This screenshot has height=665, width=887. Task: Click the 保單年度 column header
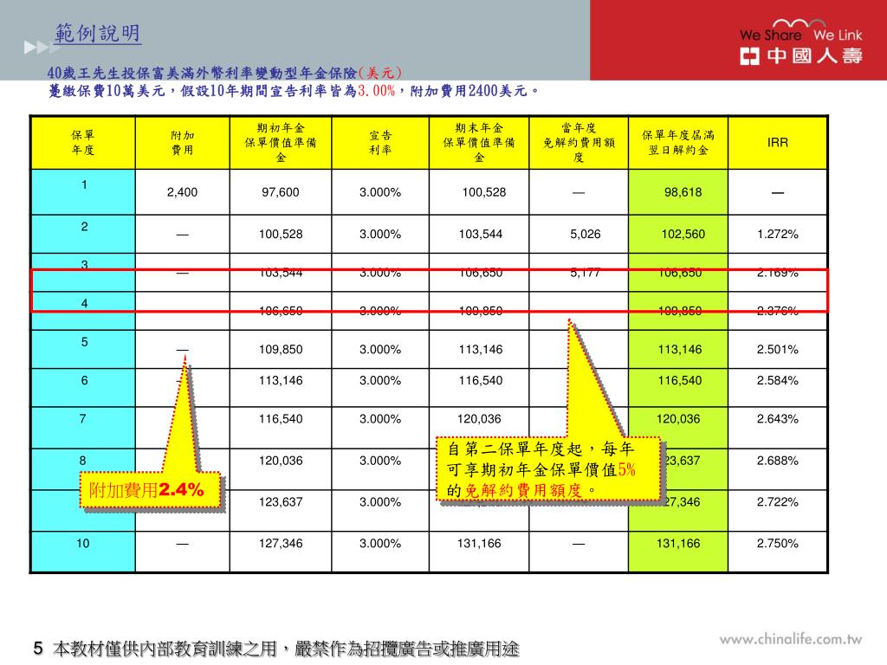coord(82,143)
